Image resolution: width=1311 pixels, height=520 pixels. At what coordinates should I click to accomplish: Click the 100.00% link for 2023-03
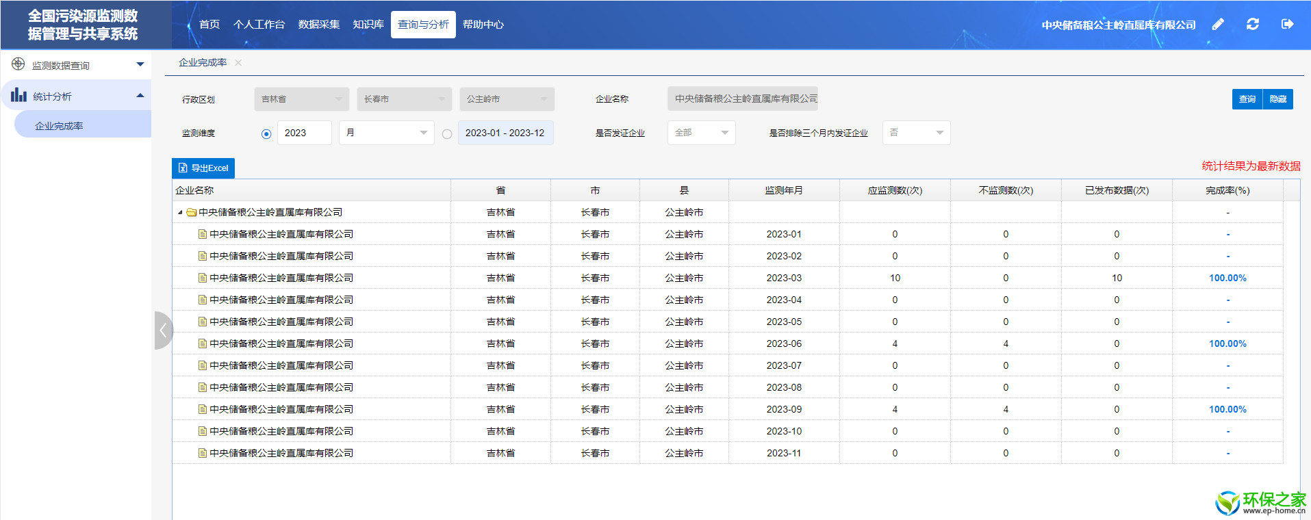click(1227, 278)
